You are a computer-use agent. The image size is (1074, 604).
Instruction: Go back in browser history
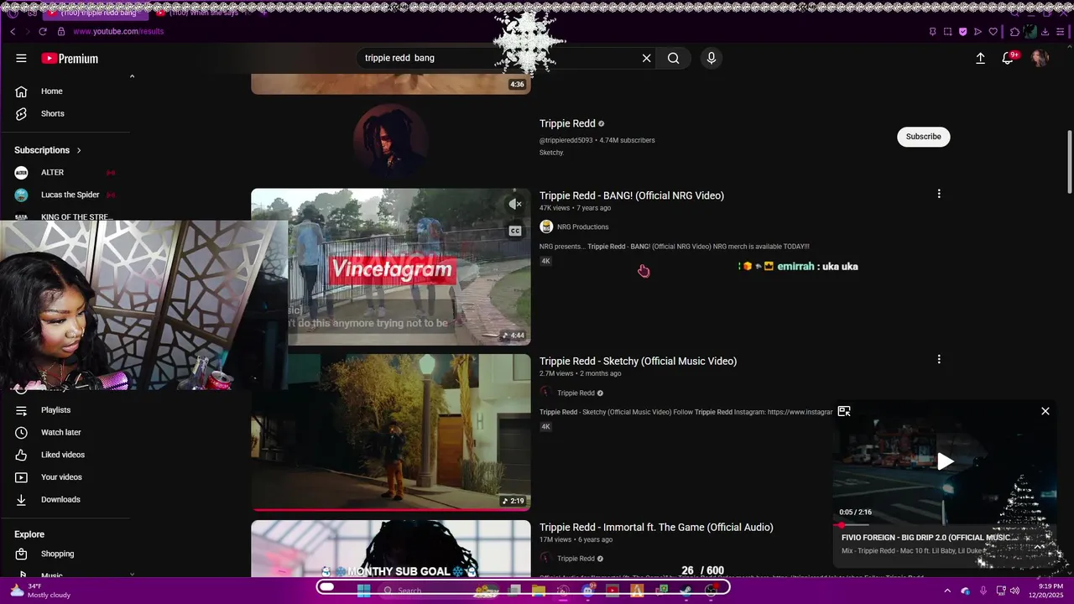coord(13,32)
